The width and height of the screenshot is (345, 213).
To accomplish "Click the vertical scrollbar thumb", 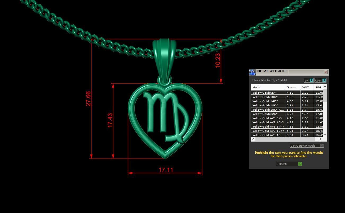I will (325, 96).
